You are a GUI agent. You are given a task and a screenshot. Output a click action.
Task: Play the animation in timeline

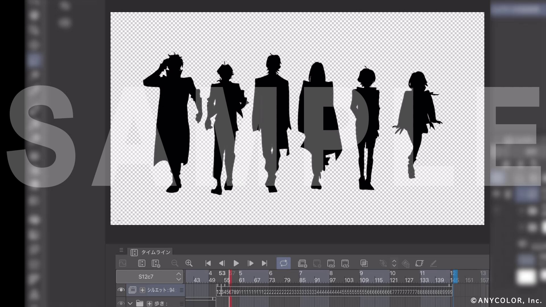pyautogui.click(x=236, y=264)
